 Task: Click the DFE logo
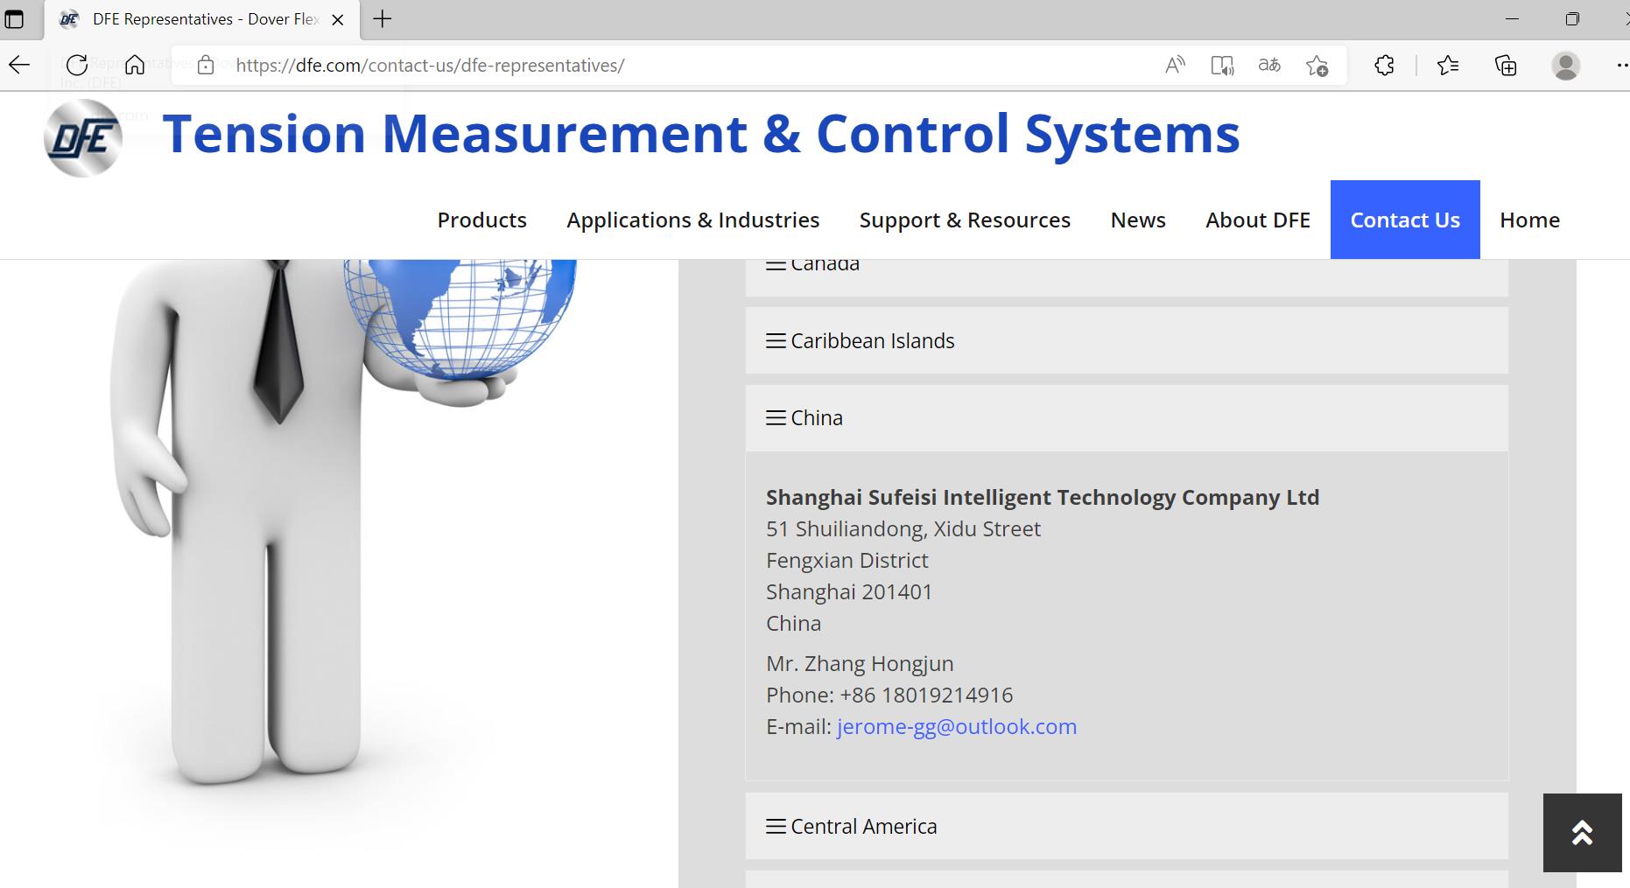point(83,138)
